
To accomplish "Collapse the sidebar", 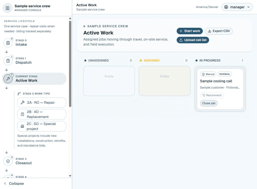I will 14,183.
